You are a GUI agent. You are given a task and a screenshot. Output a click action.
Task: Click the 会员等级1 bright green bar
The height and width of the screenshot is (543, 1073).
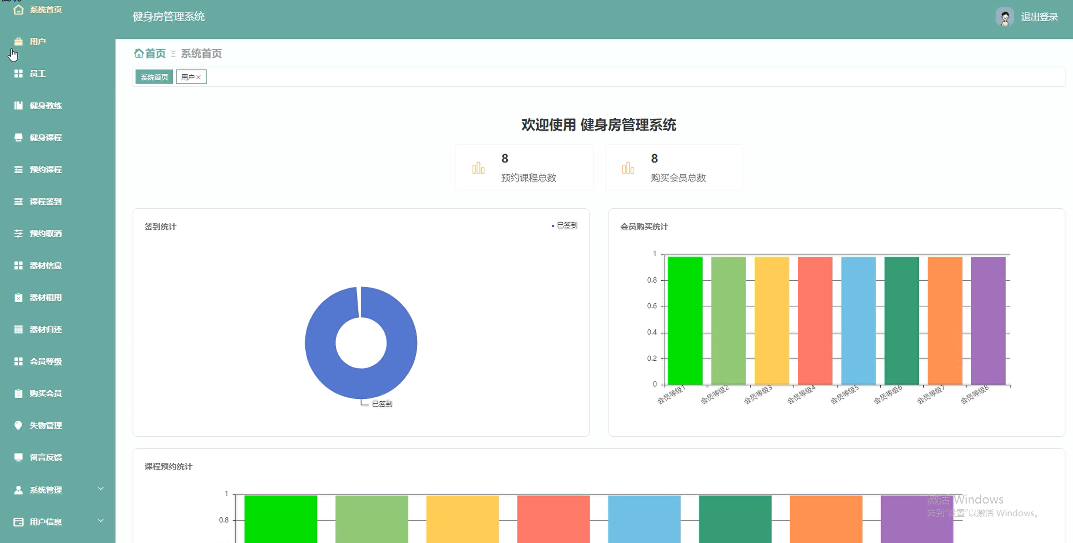point(685,321)
